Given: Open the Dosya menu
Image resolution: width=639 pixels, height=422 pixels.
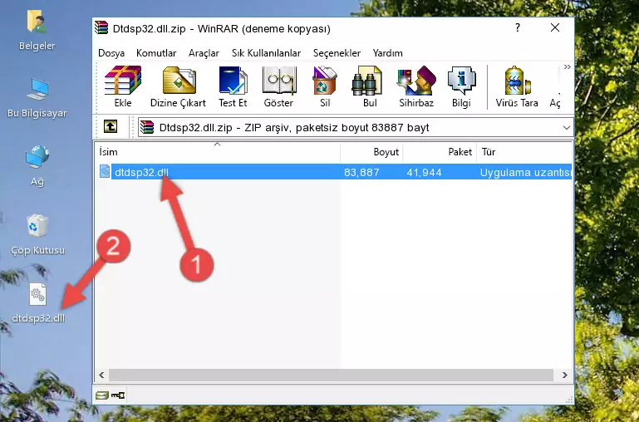Looking at the screenshot, I should [x=111, y=53].
